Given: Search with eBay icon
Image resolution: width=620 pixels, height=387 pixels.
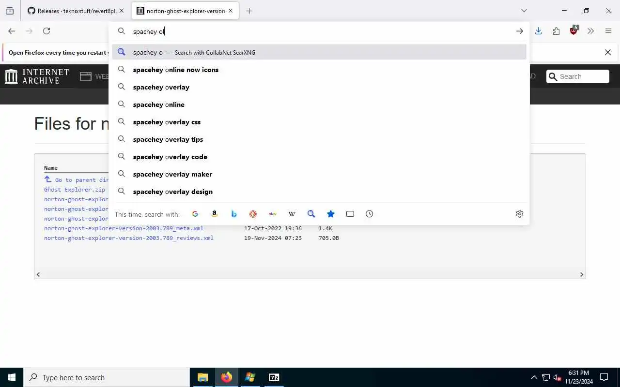Looking at the screenshot, I should (x=273, y=214).
